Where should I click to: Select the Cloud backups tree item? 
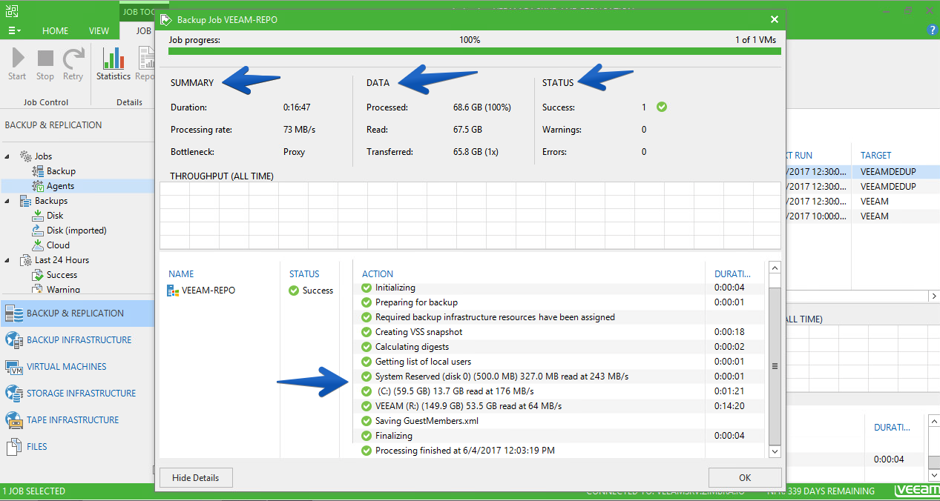[x=58, y=245]
